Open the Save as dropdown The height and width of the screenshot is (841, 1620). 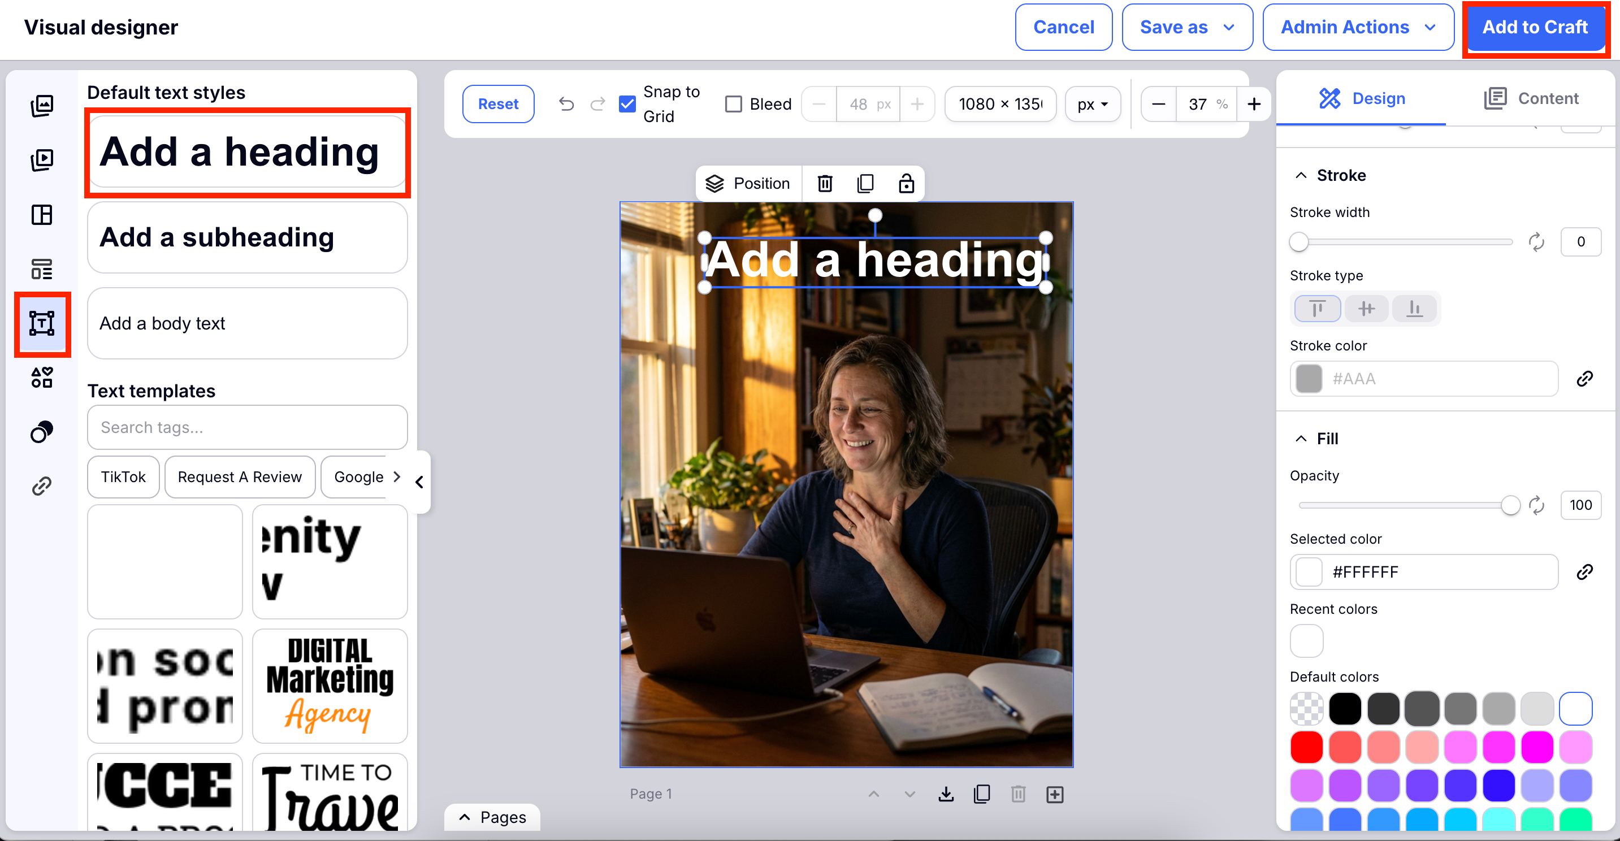pyautogui.click(x=1186, y=27)
